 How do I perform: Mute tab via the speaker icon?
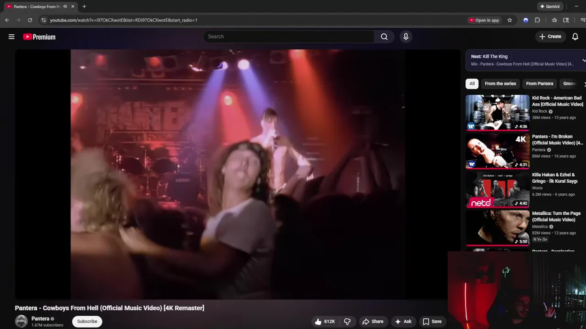pyautogui.click(x=65, y=6)
